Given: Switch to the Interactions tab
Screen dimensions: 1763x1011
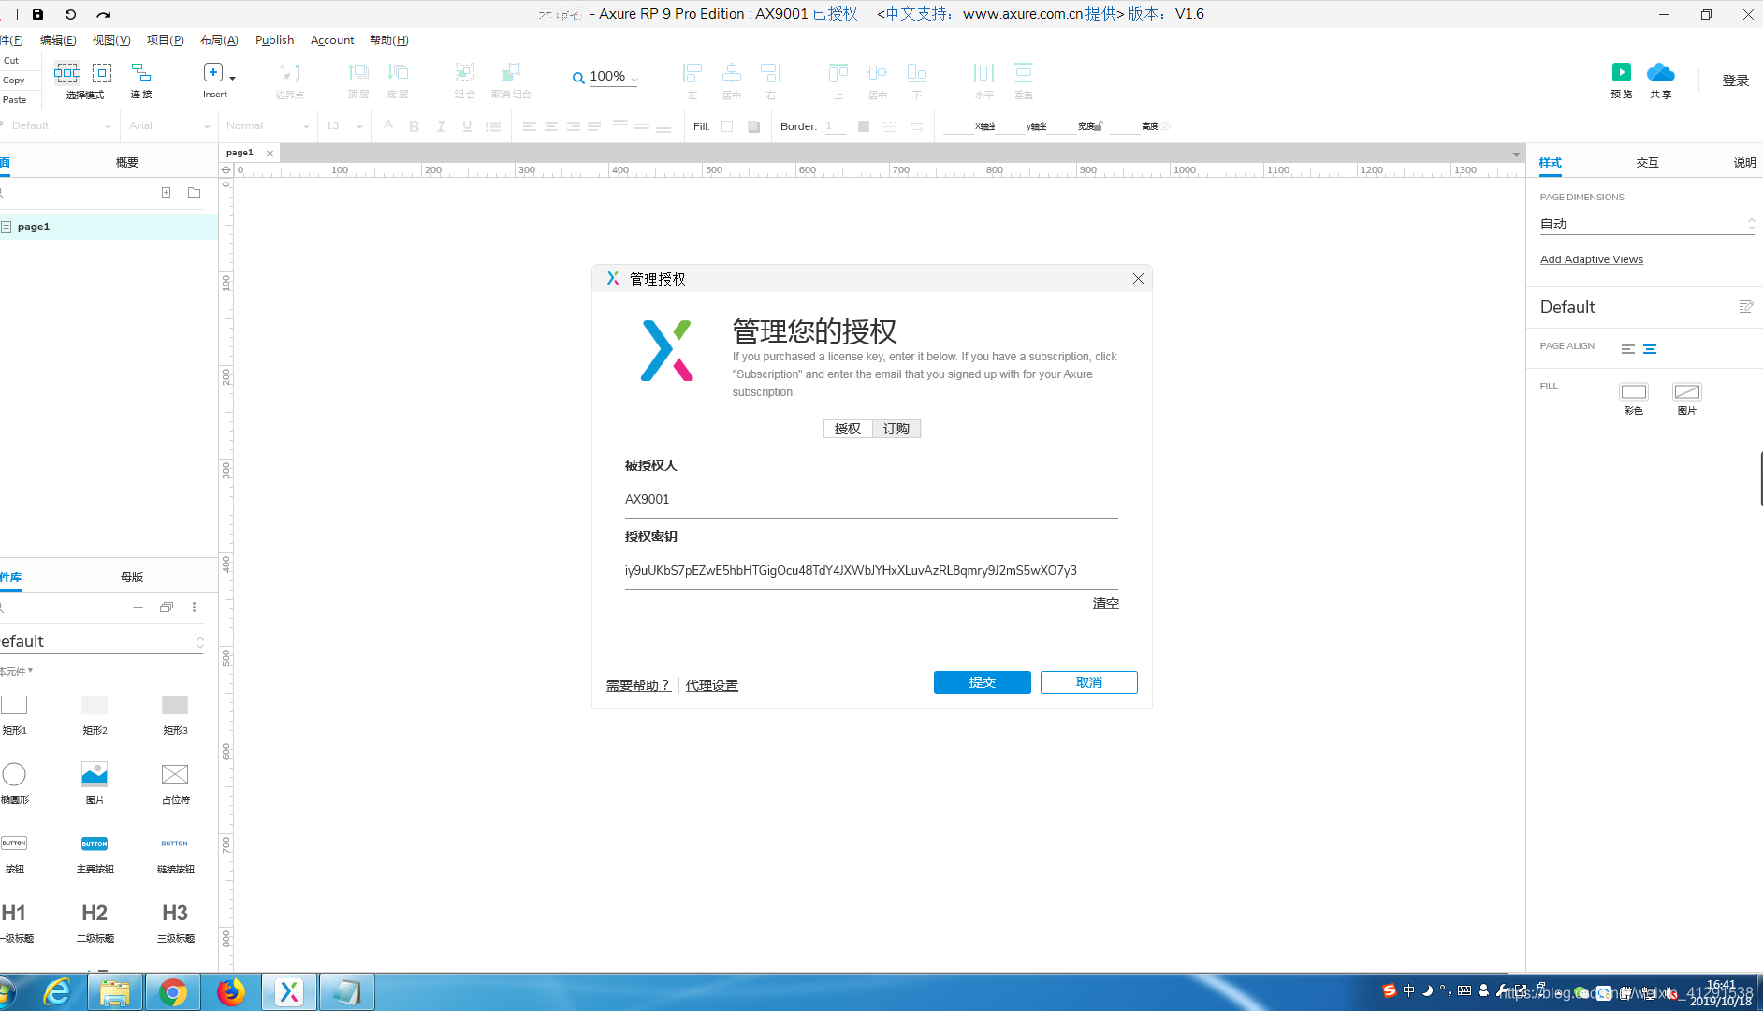Looking at the screenshot, I should [x=1647, y=162].
